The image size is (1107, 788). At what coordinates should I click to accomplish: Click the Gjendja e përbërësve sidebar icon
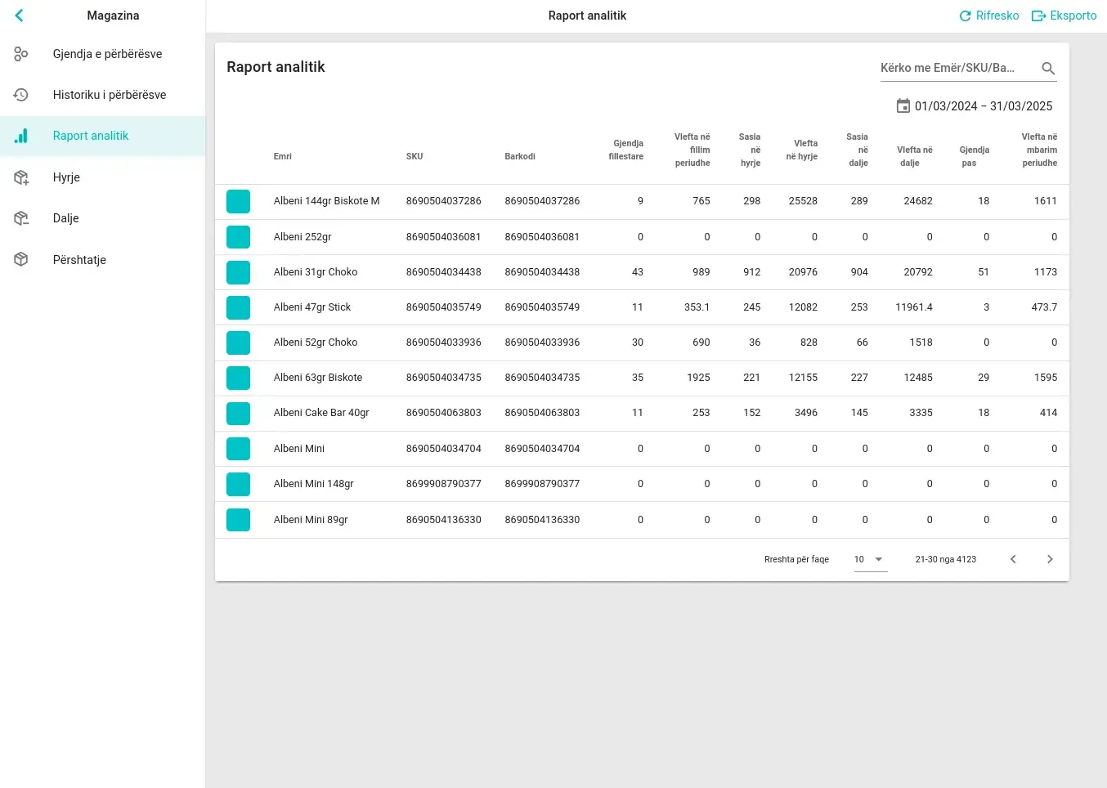[21, 54]
